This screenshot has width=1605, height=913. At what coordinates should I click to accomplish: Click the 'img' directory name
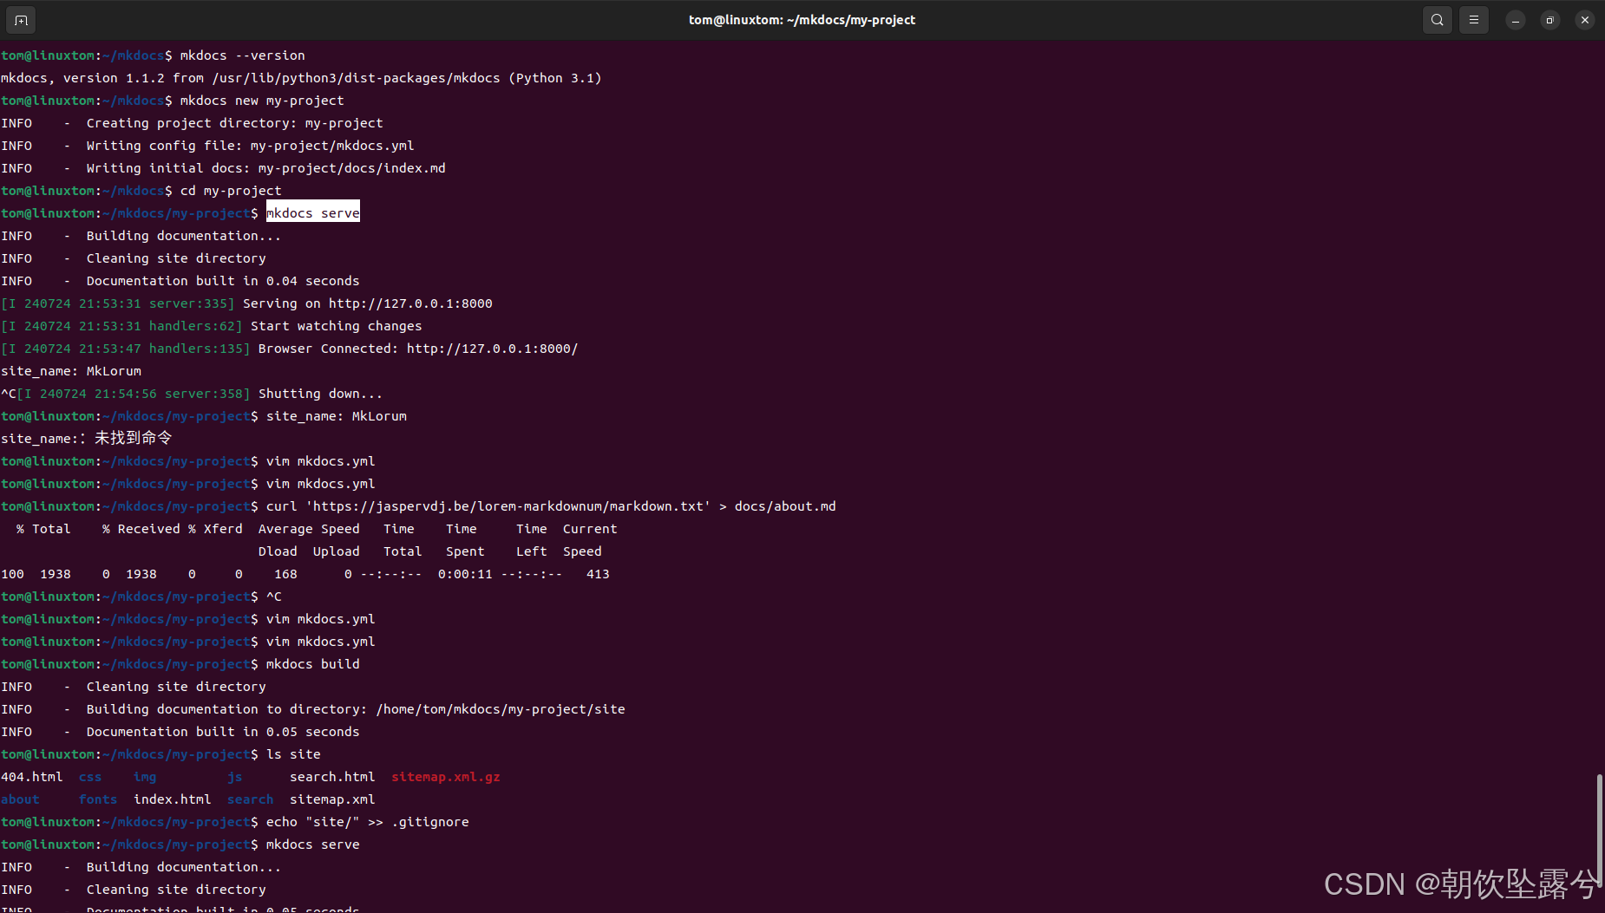(145, 777)
